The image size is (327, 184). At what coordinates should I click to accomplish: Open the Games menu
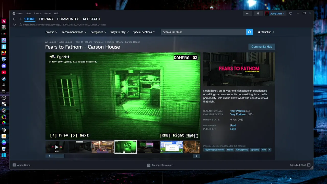(48, 14)
